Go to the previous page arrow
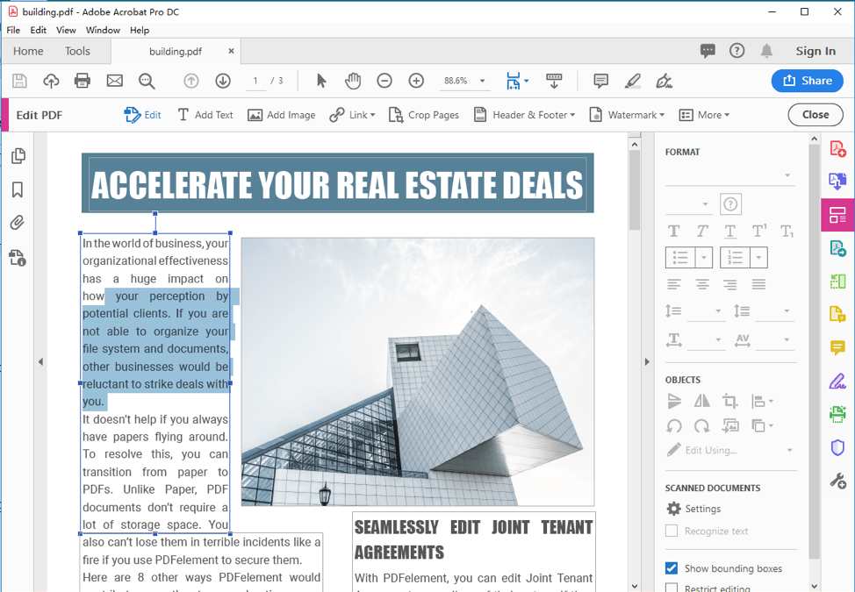 click(x=190, y=82)
